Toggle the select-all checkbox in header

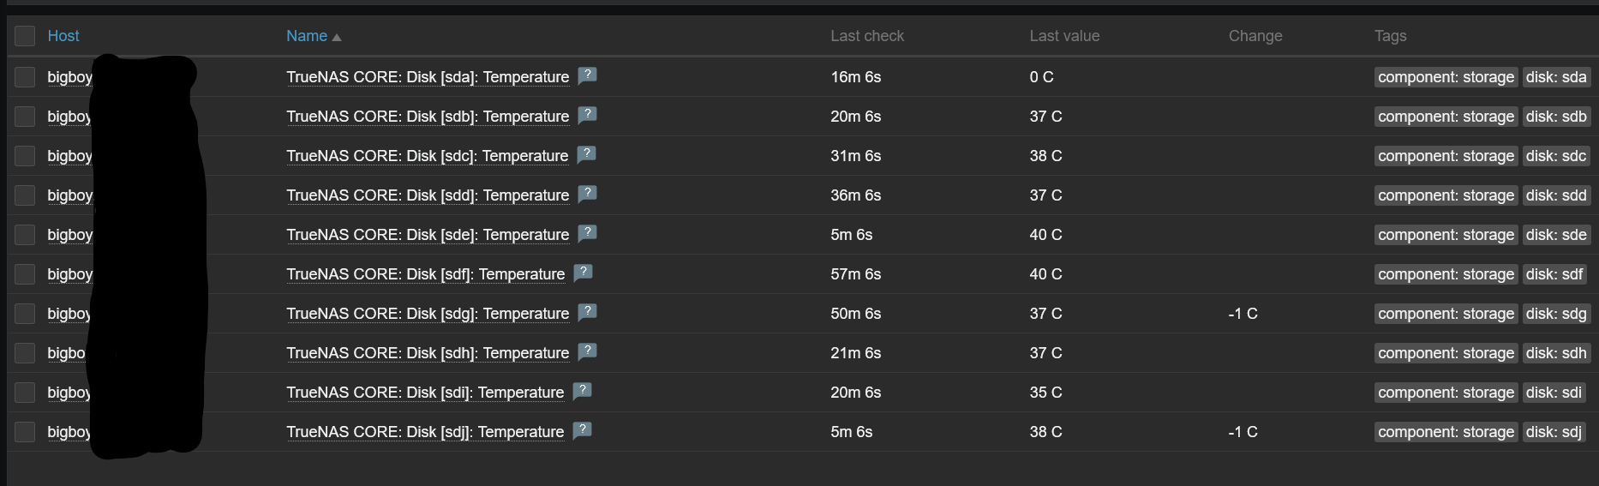tap(25, 36)
